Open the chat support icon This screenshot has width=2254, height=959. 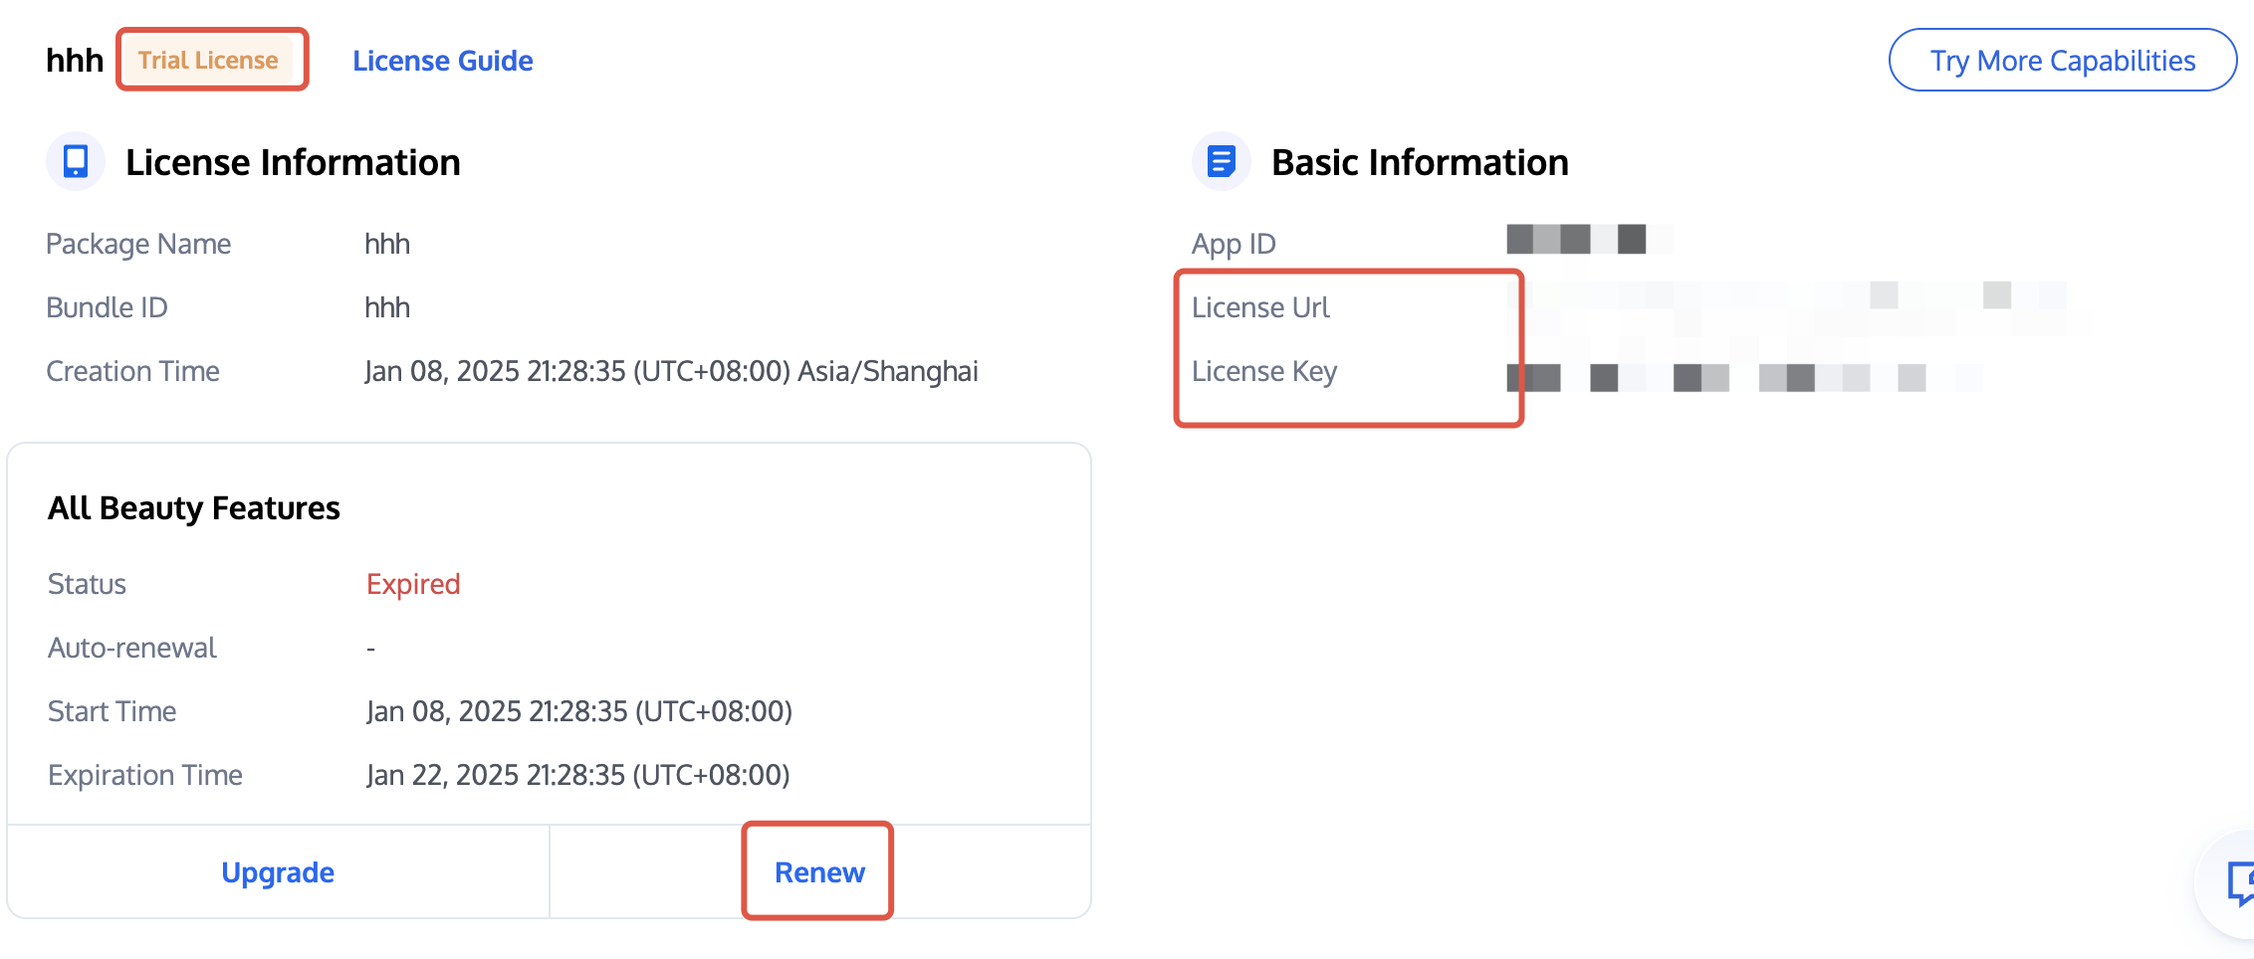click(x=2238, y=881)
